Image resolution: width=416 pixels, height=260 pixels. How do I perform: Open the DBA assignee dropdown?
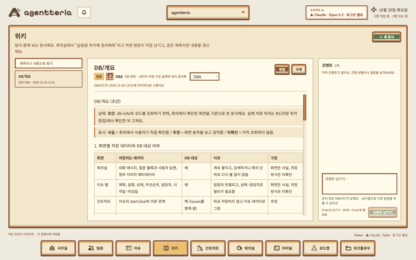tap(204, 77)
